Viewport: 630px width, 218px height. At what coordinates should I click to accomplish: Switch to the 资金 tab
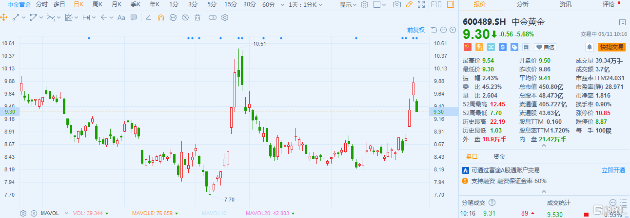pyautogui.click(x=499, y=157)
